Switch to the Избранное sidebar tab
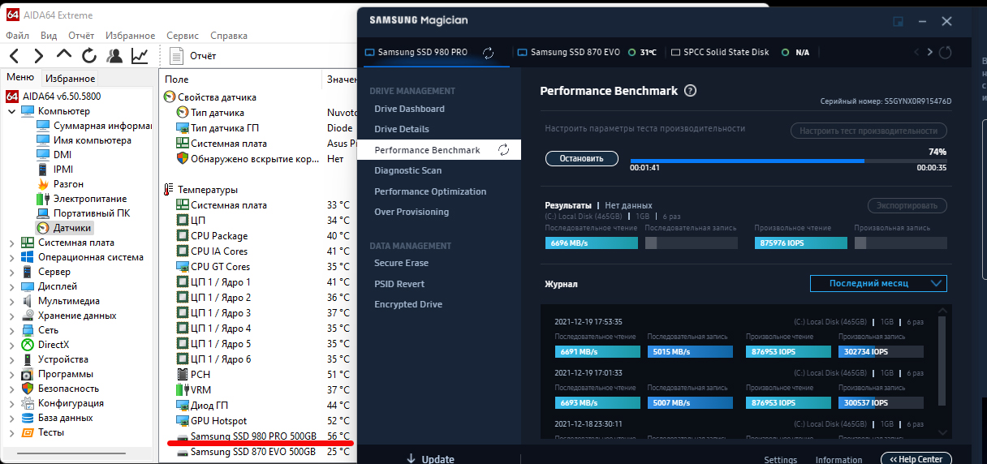 [x=70, y=79]
